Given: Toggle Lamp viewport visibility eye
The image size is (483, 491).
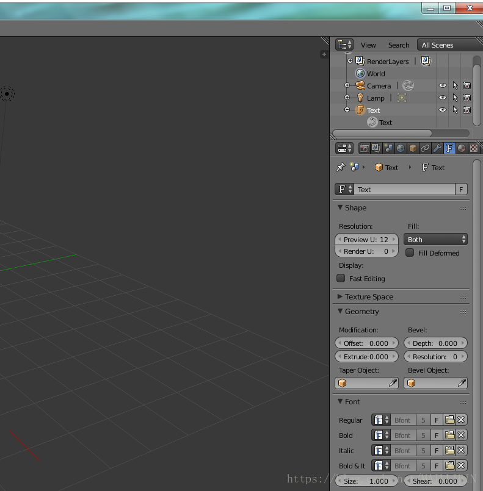Looking at the screenshot, I should [x=442, y=98].
